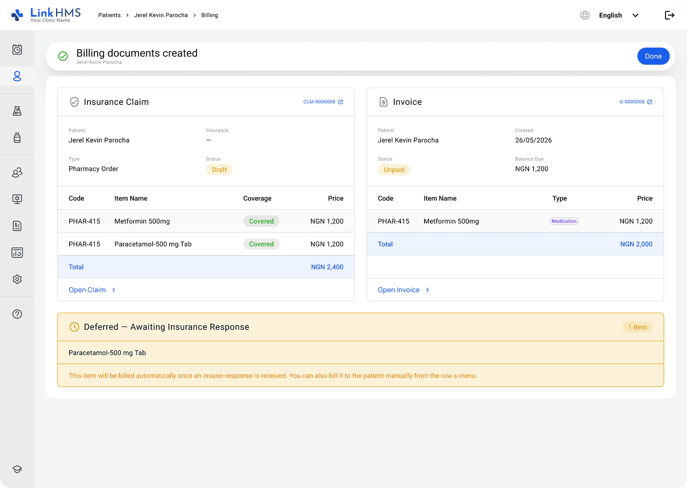Click PHAR-415 code in invoice row
Image resolution: width=687 pixels, height=488 pixels.
click(394, 221)
